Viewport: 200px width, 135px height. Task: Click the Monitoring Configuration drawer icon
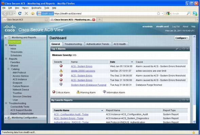[9, 118]
